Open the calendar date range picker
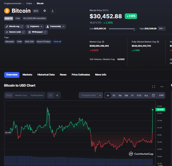This screenshot has width=172, height=166. pyautogui.click(x=153, y=95)
